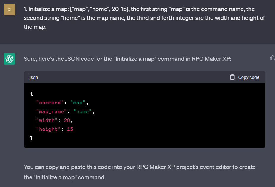
Task: Click the closing curly brace in code
Action: pos(31,138)
